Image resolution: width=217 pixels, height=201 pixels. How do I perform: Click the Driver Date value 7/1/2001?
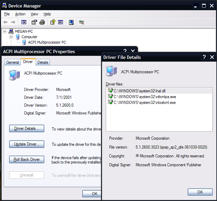point(64,97)
